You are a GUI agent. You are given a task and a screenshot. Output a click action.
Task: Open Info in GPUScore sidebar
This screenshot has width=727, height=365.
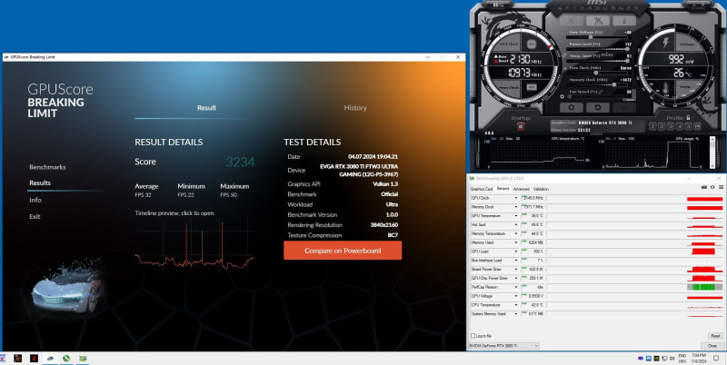tap(35, 200)
